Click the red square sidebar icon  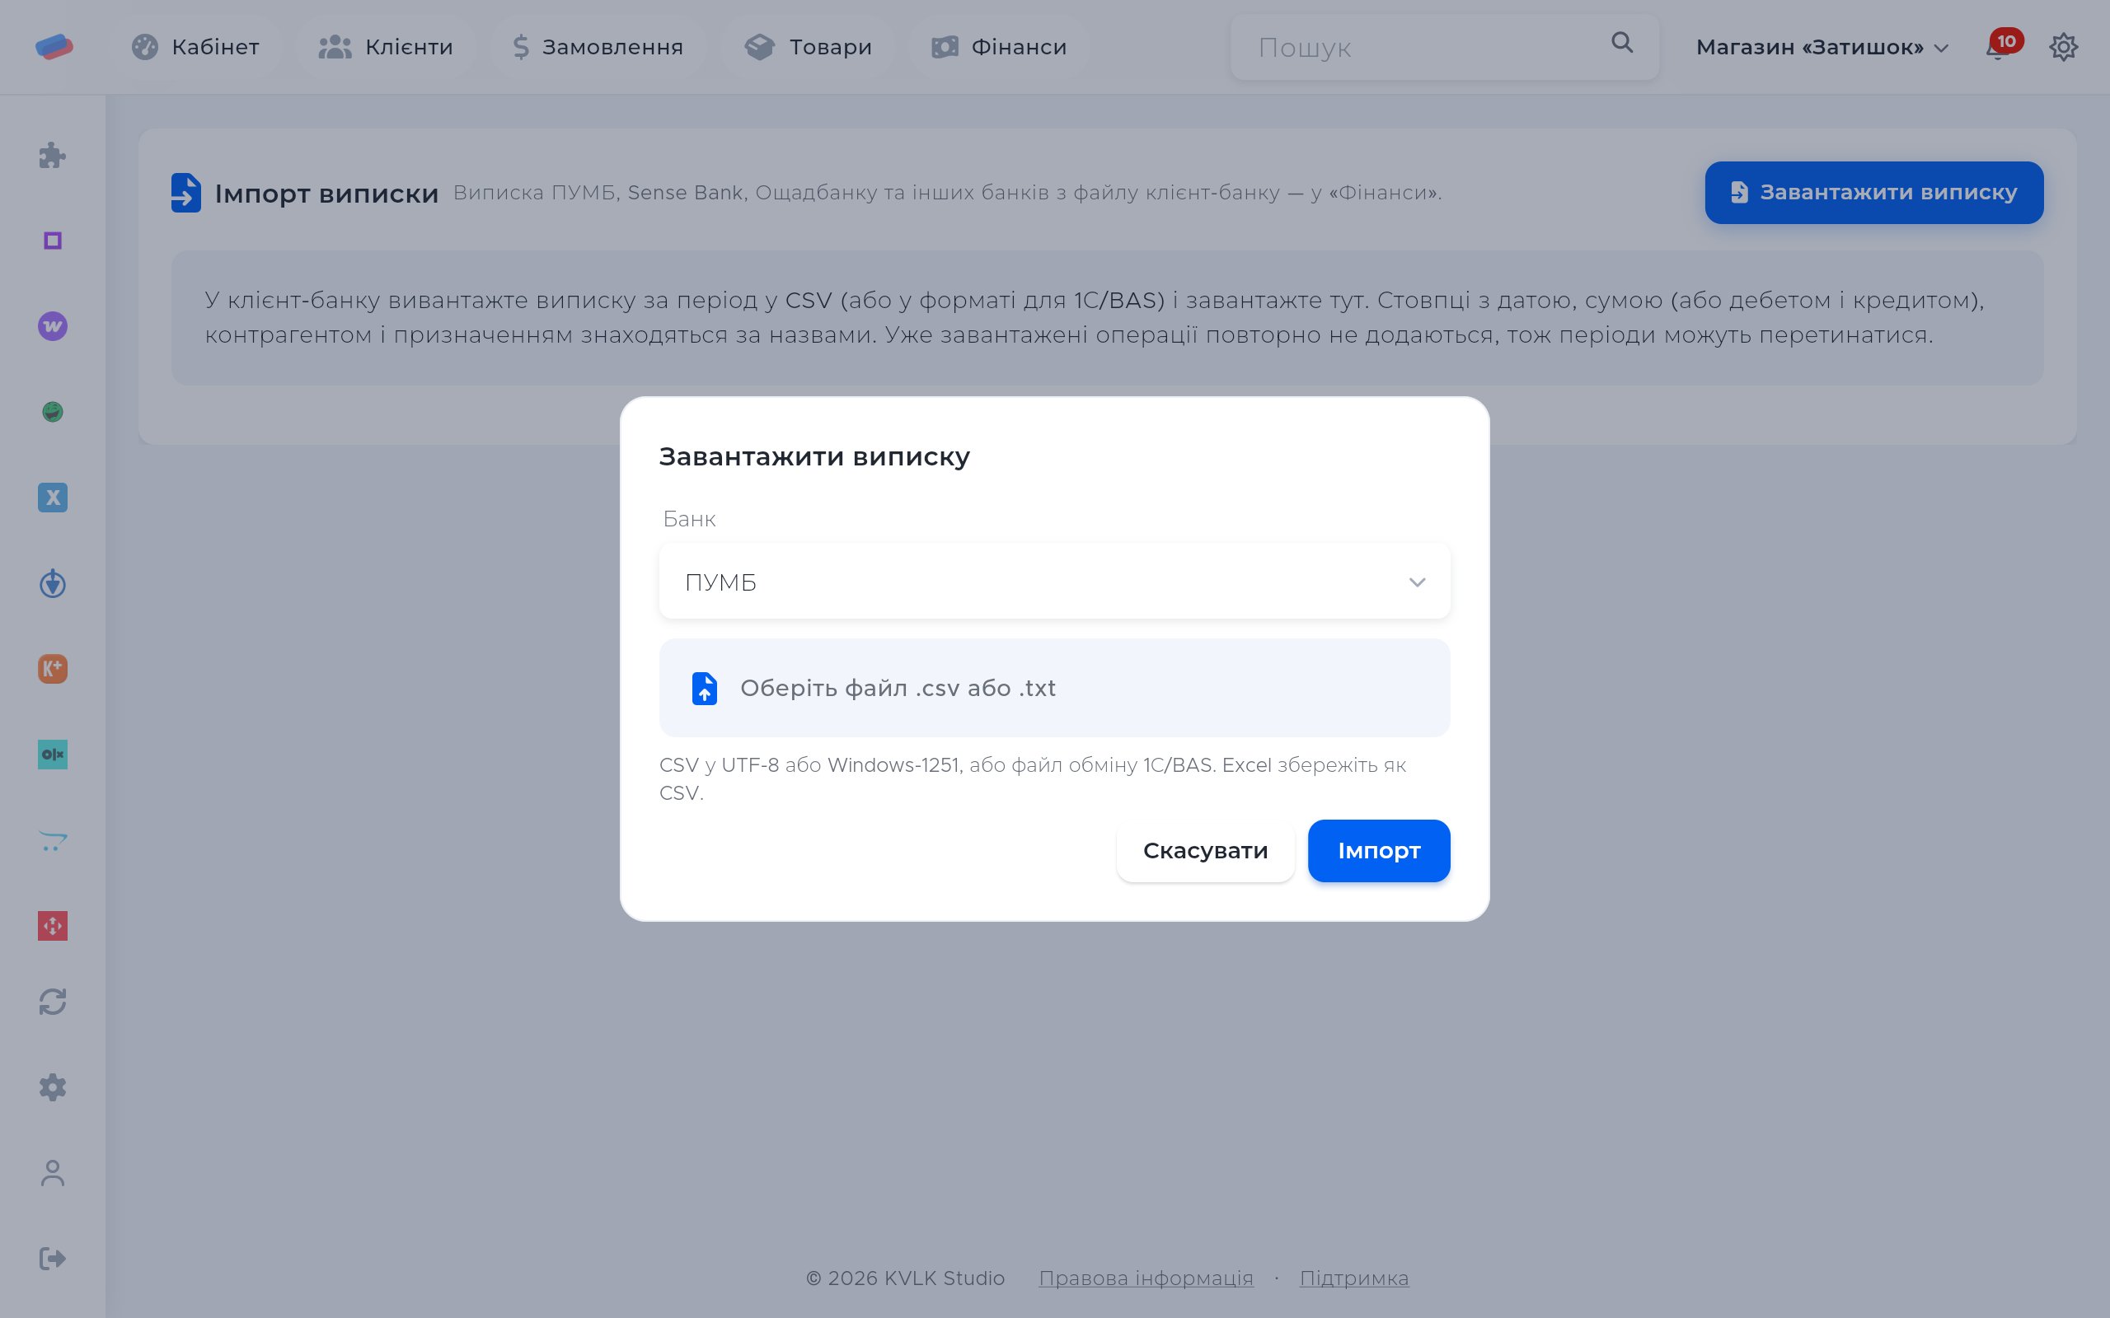(x=52, y=926)
